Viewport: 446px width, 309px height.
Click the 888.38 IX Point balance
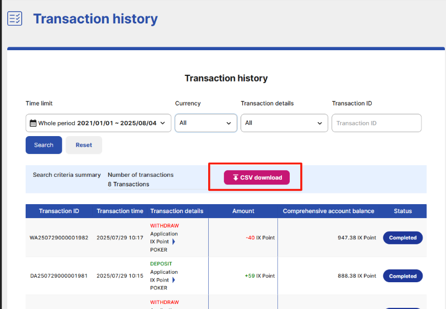[357, 276]
